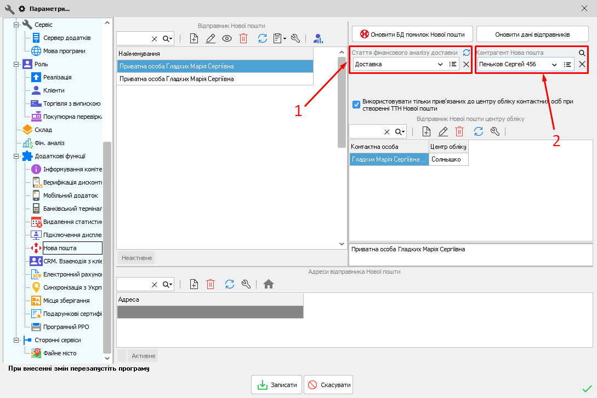Toggle the contact persons binding checkbox
The image size is (597, 398).
click(x=356, y=104)
